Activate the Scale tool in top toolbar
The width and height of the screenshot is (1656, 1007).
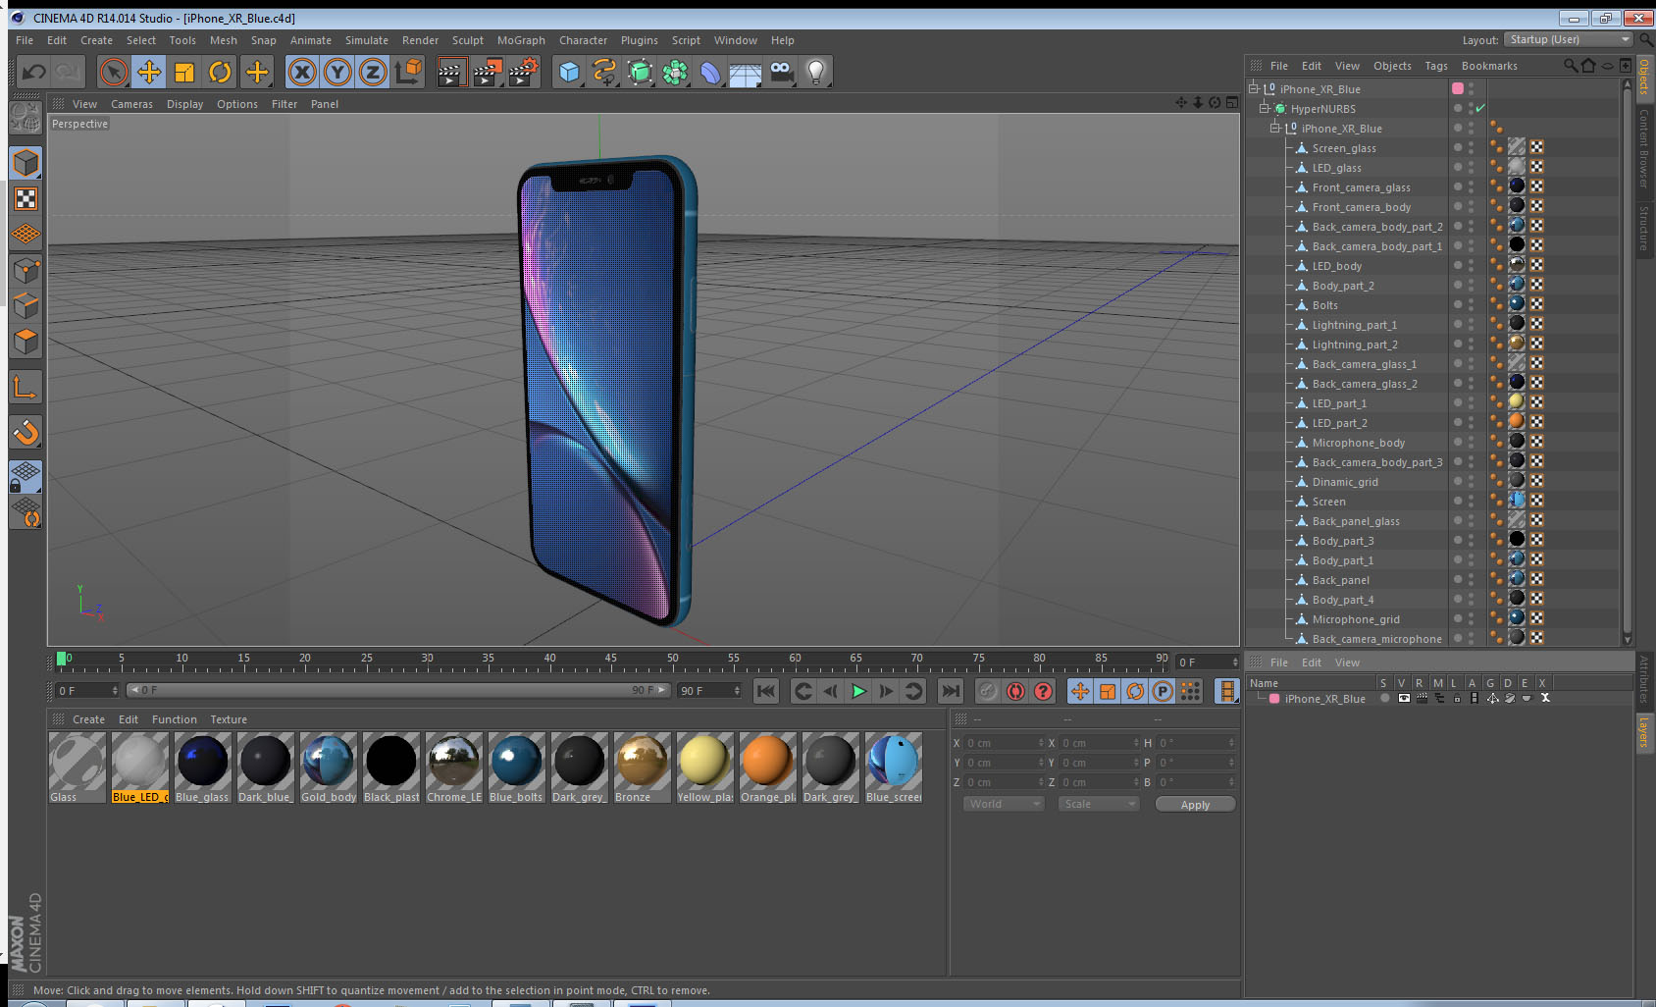(x=184, y=72)
